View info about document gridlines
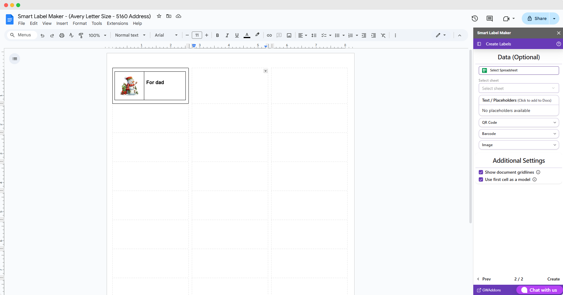Screen dimensions: 563x295 click(538, 172)
